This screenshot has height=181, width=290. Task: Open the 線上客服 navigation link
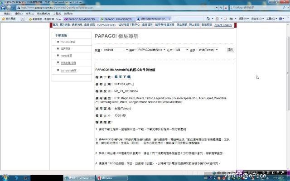pyautogui.click(x=194, y=25)
